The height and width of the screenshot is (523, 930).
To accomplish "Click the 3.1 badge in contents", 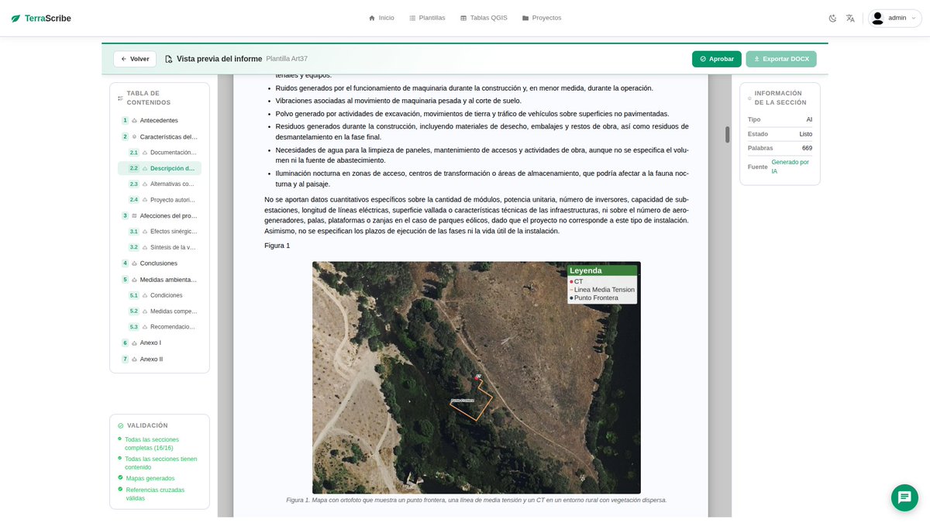I will tap(134, 232).
